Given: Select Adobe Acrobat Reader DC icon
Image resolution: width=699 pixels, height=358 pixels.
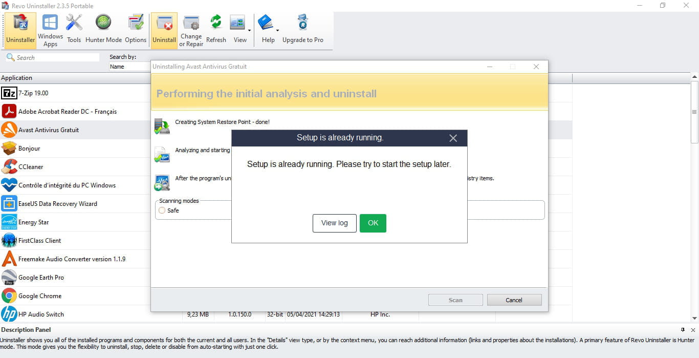Looking at the screenshot, I should pos(9,111).
